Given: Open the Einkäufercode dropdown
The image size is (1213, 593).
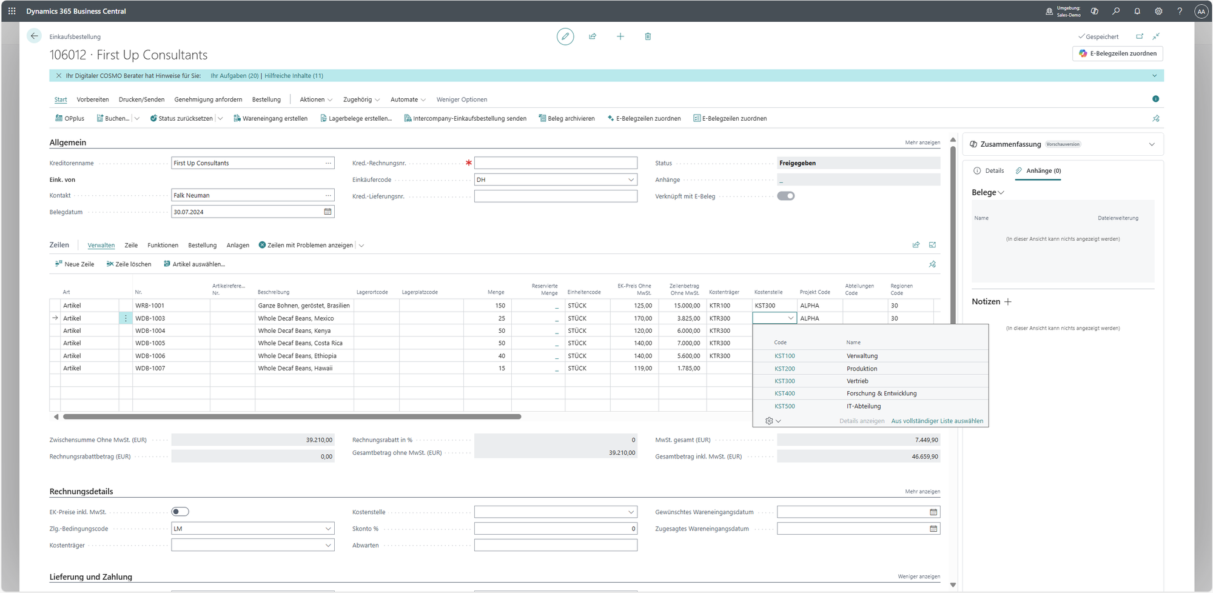Looking at the screenshot, I should point(631,180).
